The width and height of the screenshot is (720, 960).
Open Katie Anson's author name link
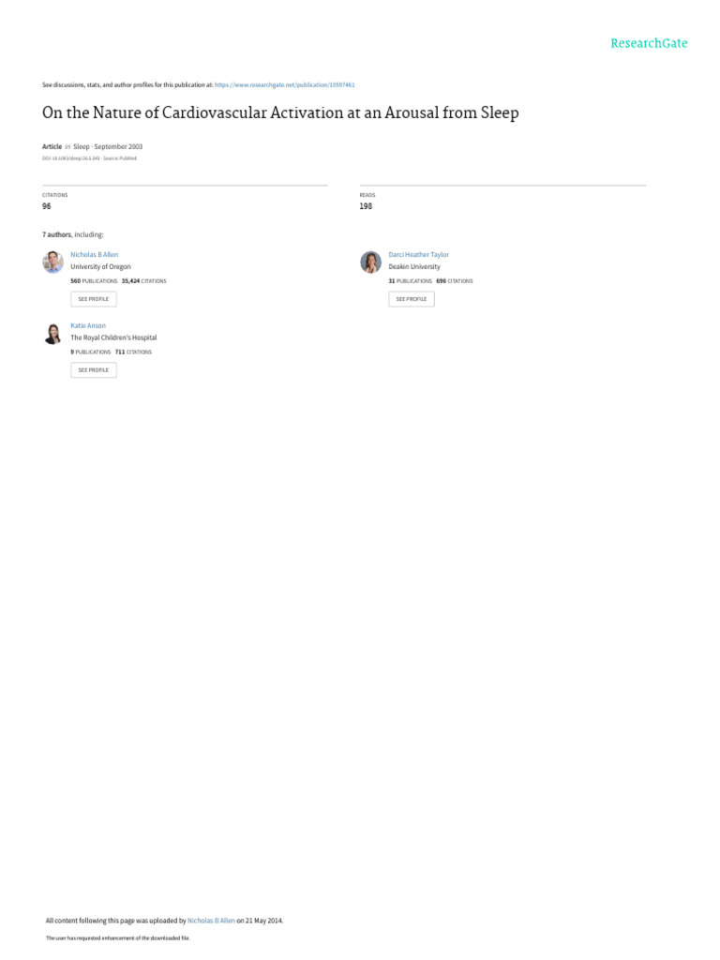[88, 325]
